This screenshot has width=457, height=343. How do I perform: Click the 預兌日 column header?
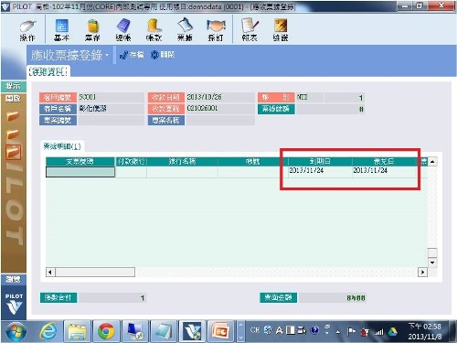(x=384, y=162)
